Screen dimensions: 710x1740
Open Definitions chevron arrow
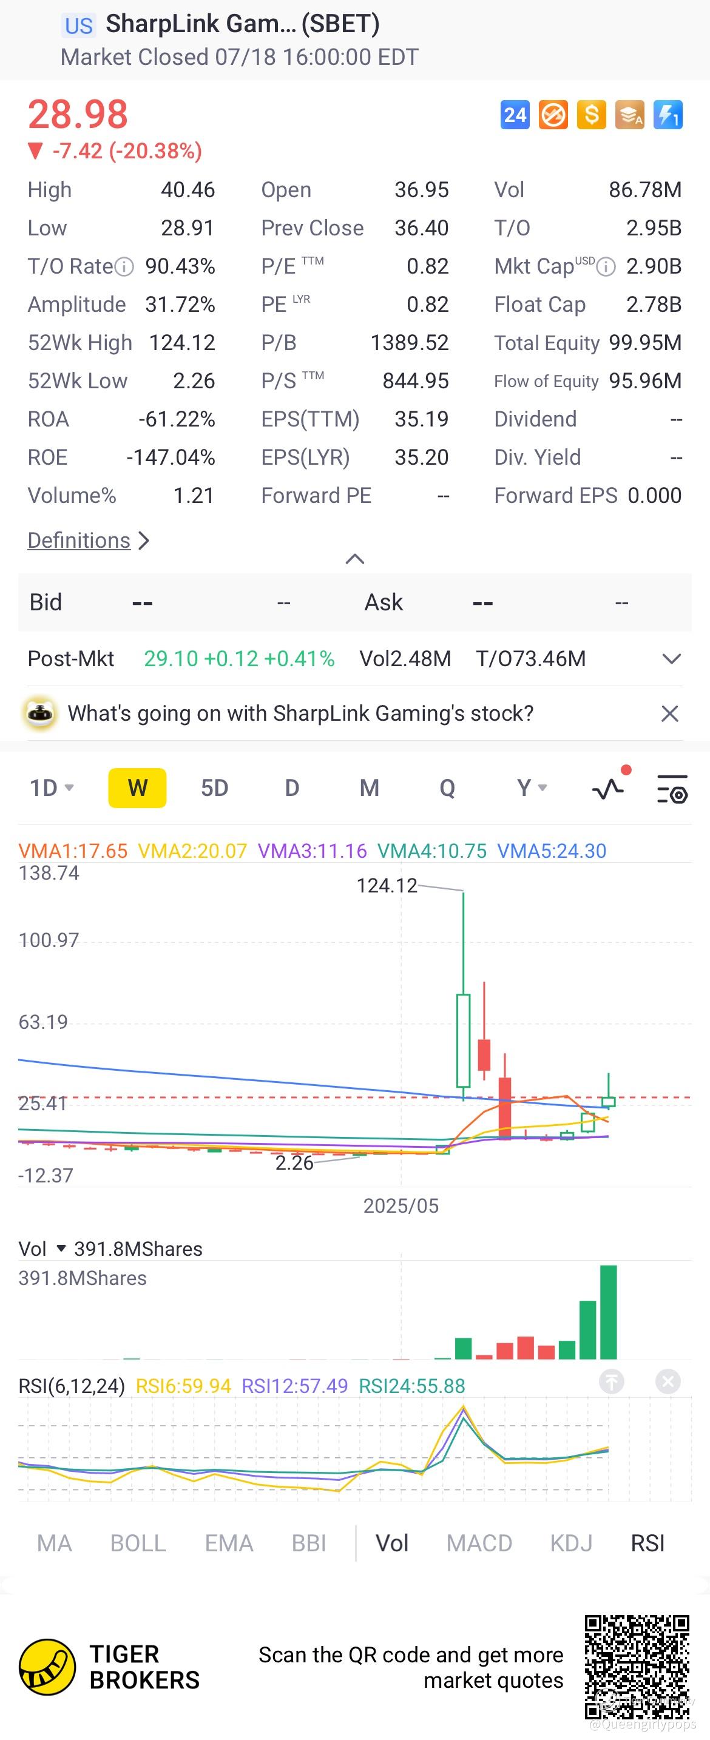pos(143,541)
